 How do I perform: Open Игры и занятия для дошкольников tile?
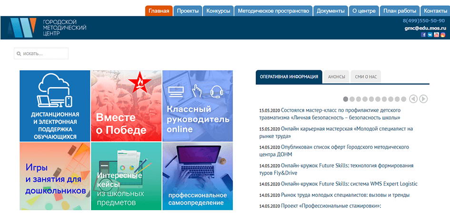click(x=55, y=176)
